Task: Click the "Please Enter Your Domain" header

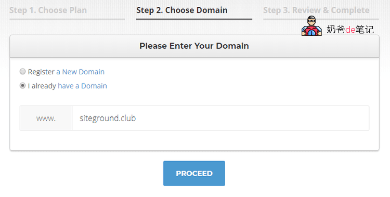Action: (194, 46)
